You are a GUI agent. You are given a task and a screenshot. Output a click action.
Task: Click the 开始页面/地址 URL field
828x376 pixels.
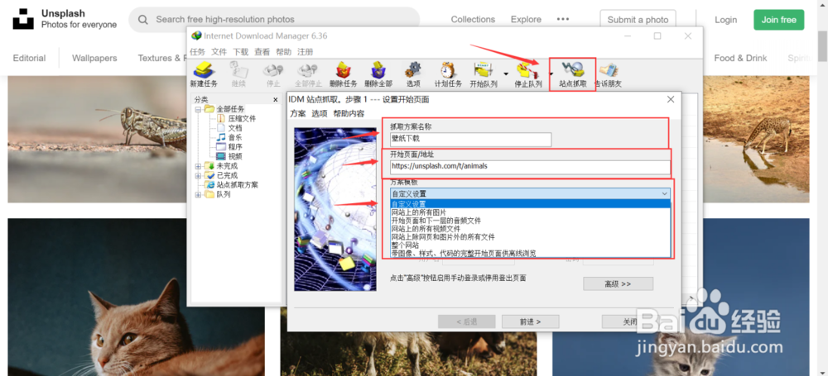click(x=530, y=167)
